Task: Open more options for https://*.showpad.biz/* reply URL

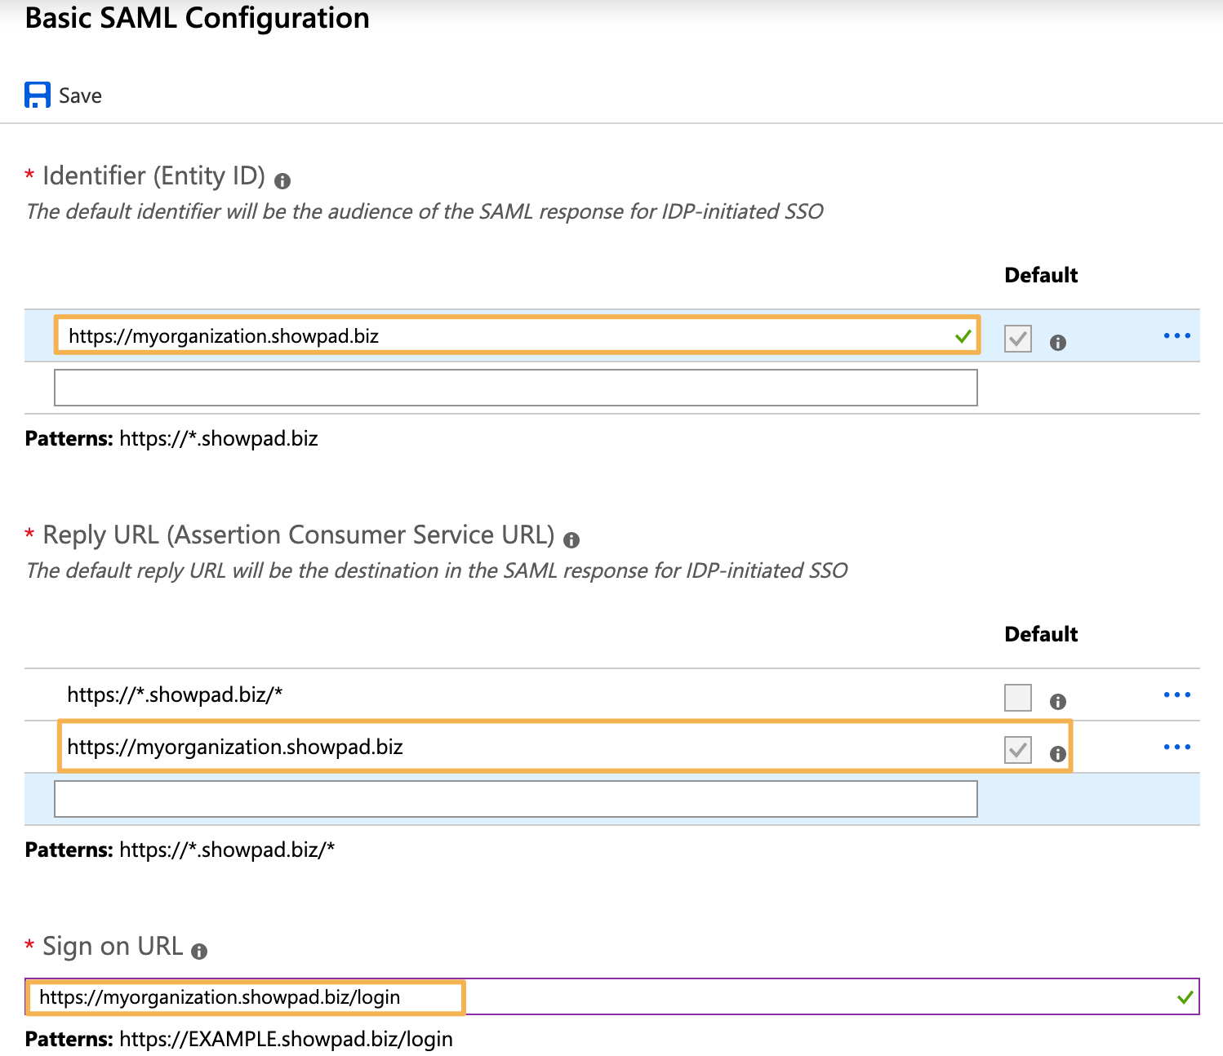Action: tap(1177, 694)
